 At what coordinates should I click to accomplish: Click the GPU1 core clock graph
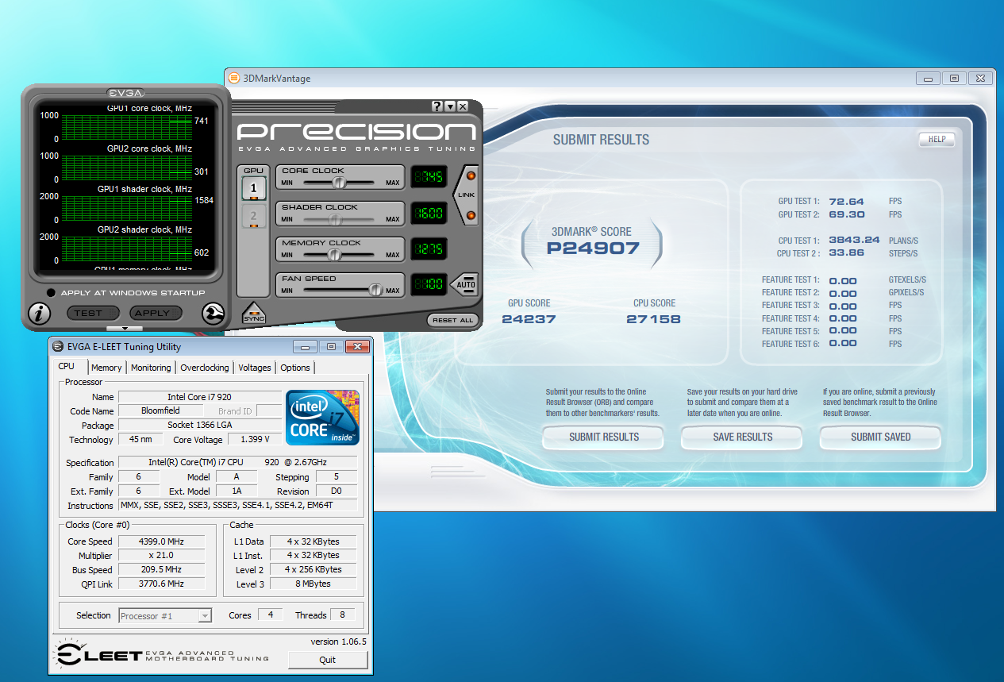(127, 127)
